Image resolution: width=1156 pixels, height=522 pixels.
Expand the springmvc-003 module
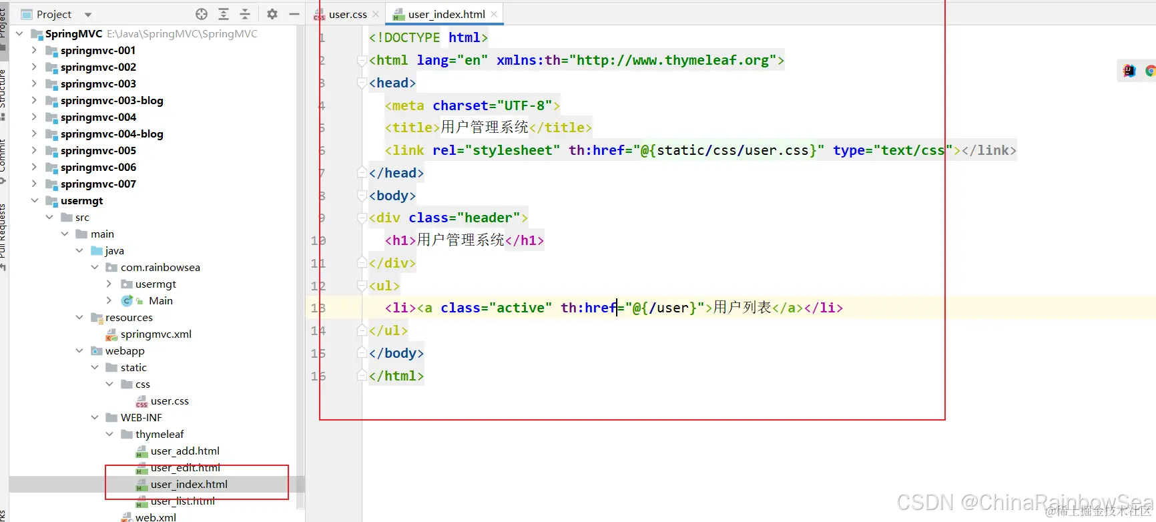pos(34,83)
